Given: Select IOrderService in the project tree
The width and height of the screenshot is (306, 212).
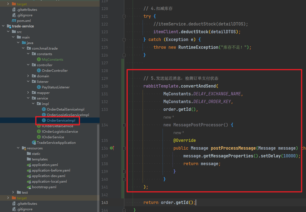Looking at the screenshot, I should click(53, 137).
